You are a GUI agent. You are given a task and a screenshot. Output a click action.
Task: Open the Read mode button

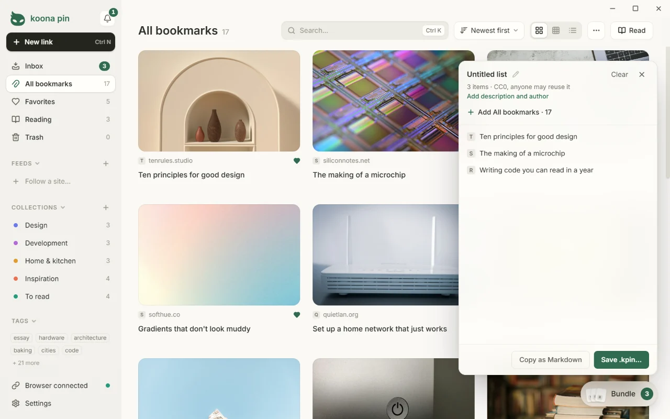(632, 30)
